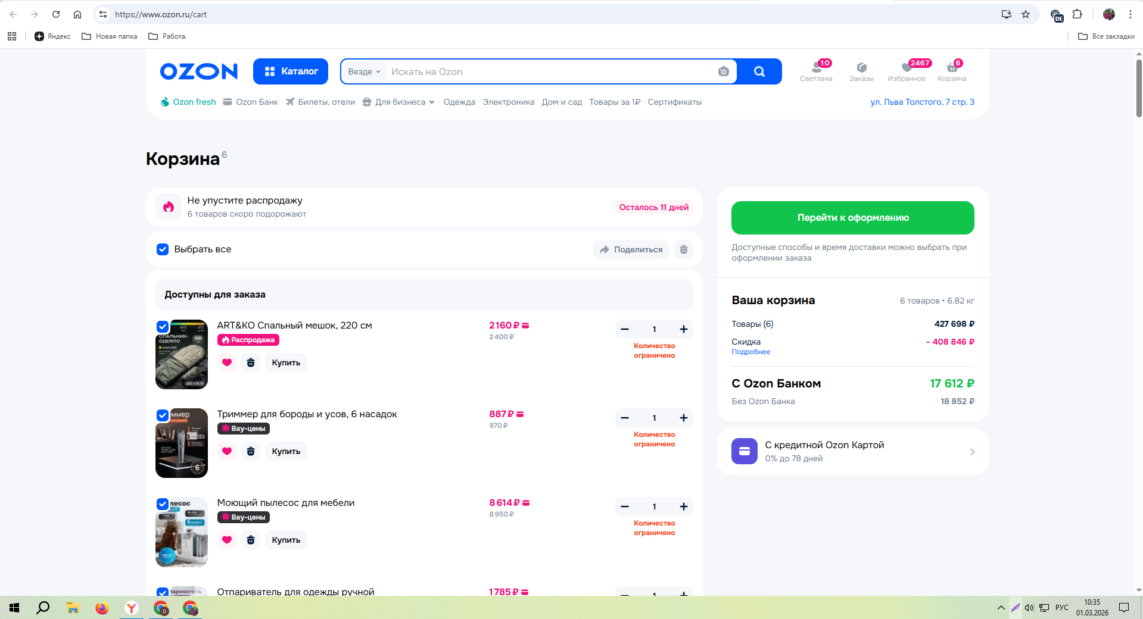Image resolution: width=1143 pixels, height=619 pixels.
Task: Open browser profile avatar
Action: [x=1109, y=14]
